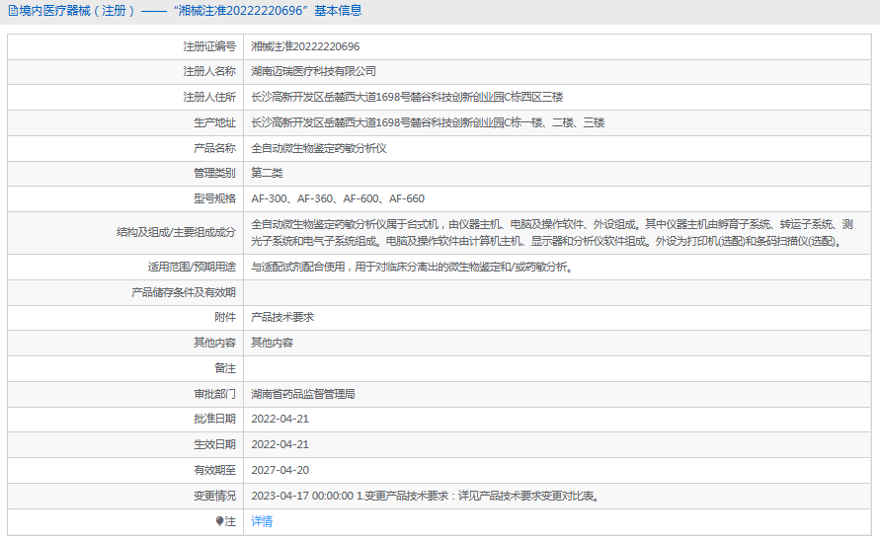Screen dimensions: 880x542
Task: Click the 附件 label
Action: pos(225,317)
